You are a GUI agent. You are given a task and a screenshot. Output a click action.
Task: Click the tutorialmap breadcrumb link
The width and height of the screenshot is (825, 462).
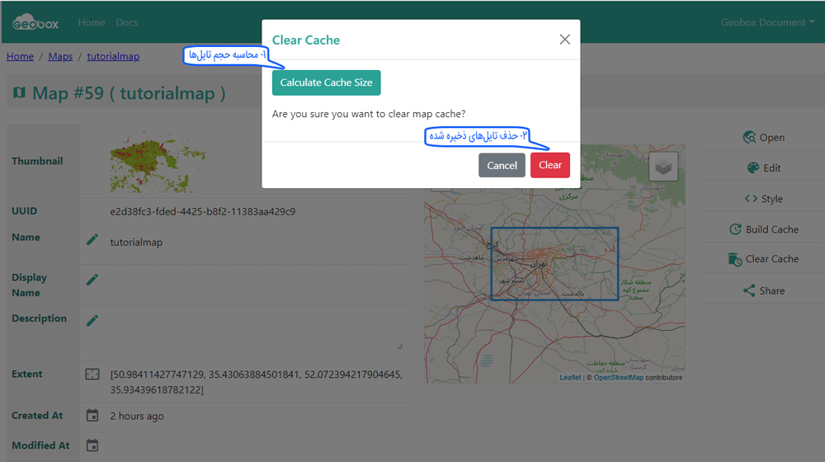(x=113, y=56)
